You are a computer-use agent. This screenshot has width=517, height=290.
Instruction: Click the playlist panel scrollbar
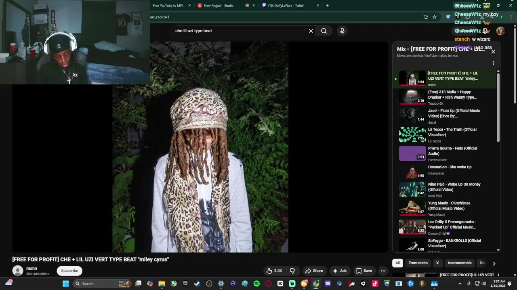pos(498,107)
